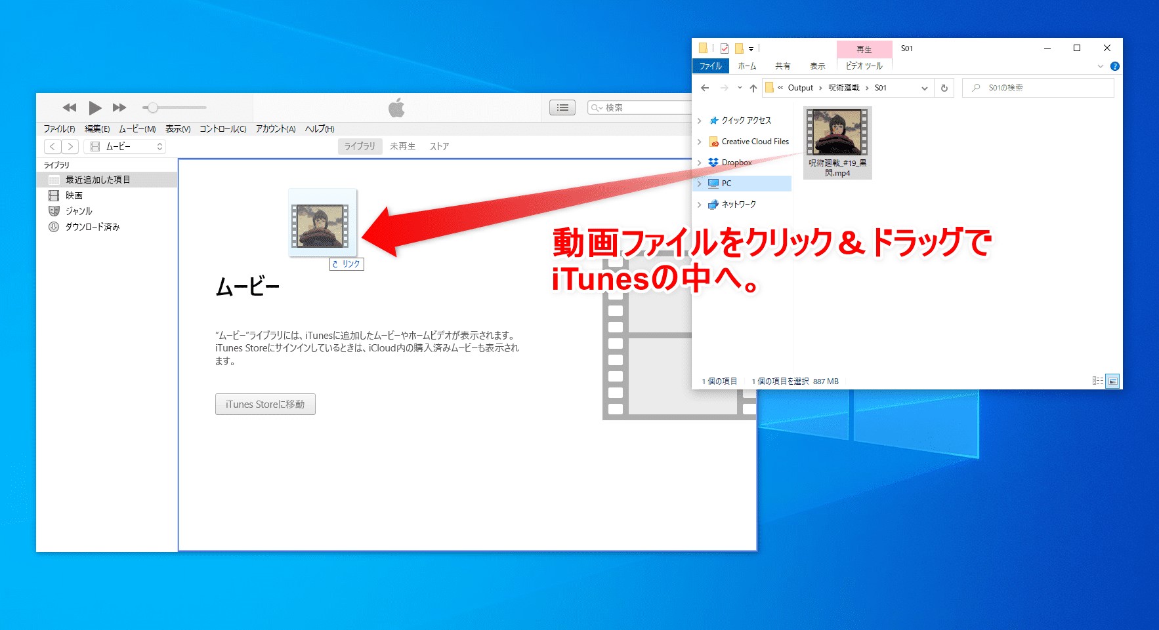The width and height of the screenshot is (1159, 630).
Task: Select 最近追加した項目 in the iTunes sidebar
Action: (107, 180)
